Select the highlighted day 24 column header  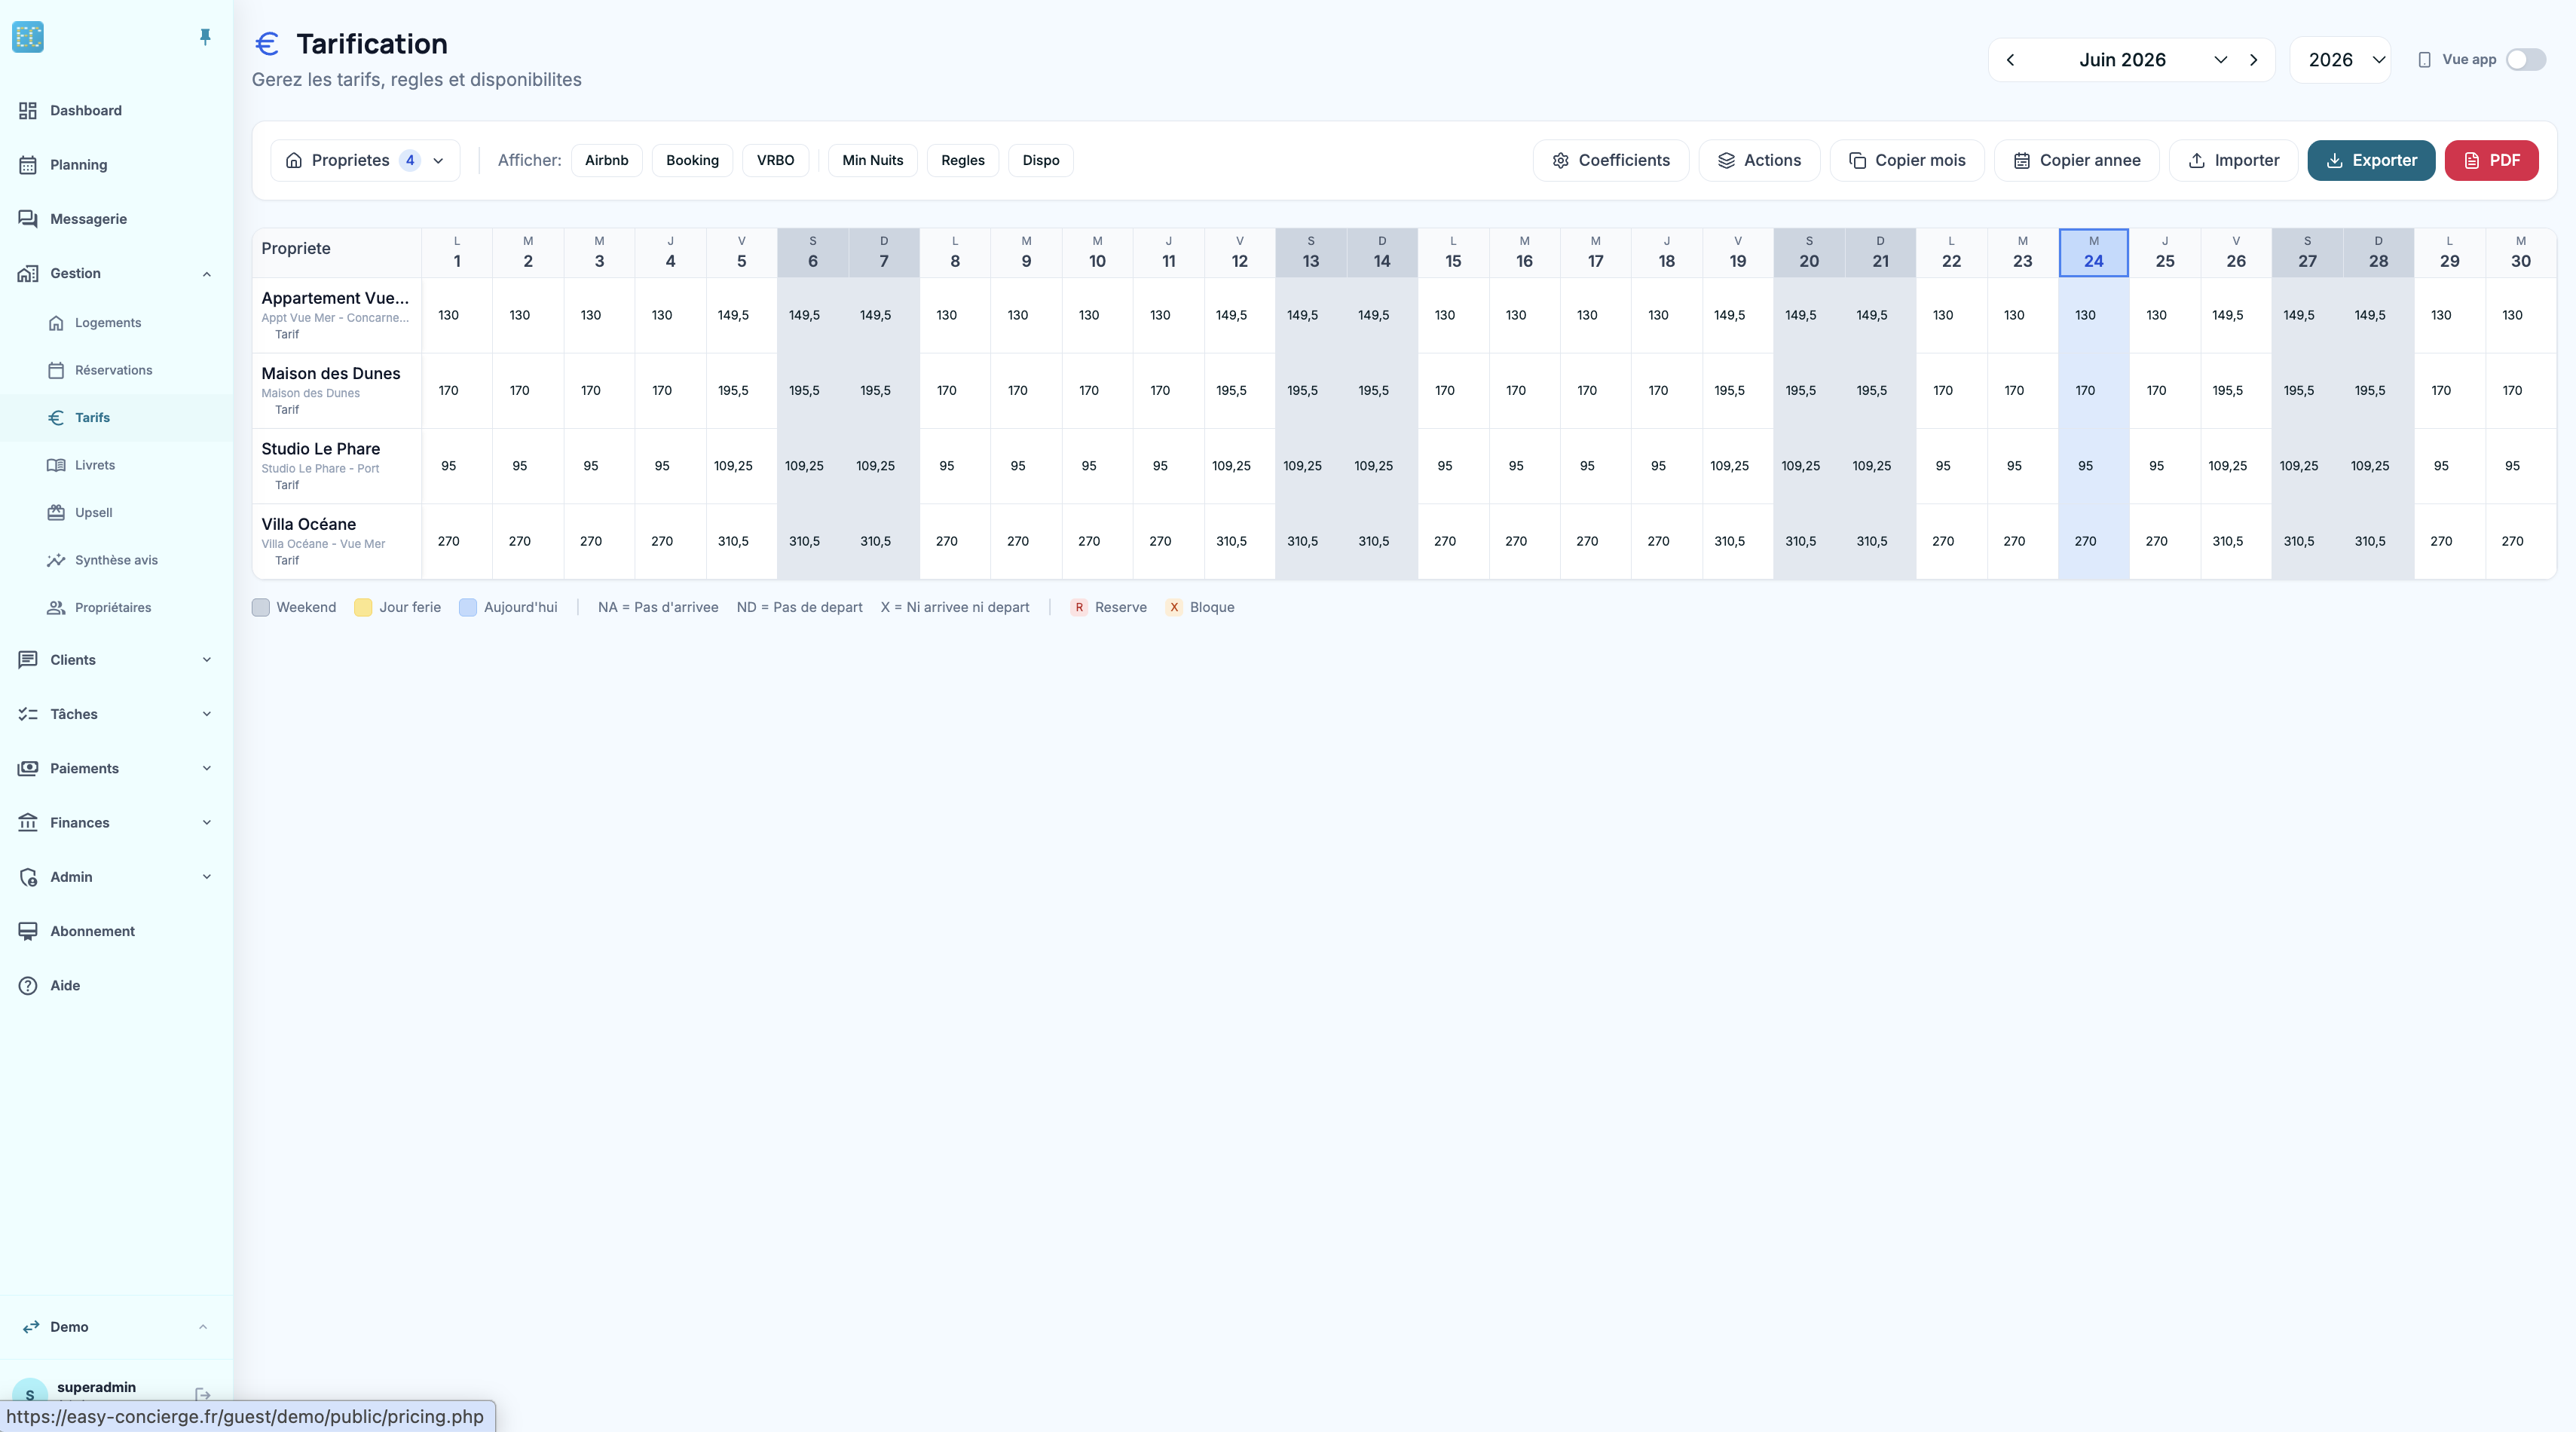tap(2093, 252)
